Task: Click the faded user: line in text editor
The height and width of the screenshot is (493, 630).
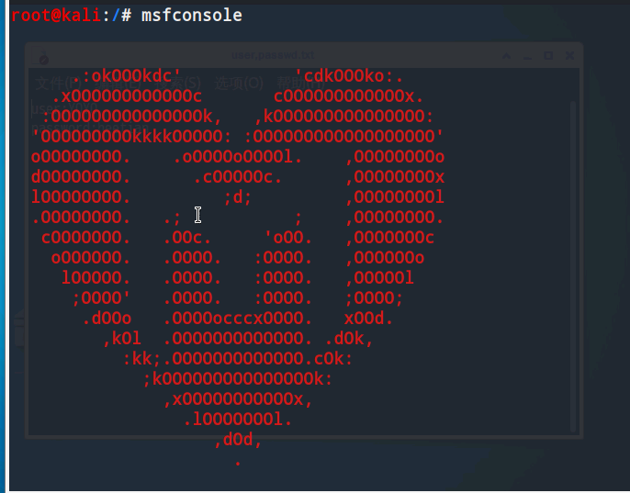Action: click(64, 109)
